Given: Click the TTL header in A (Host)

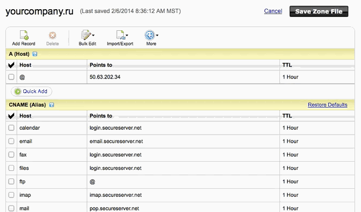Looking at the screenshot, I should [x=287, y=65].
